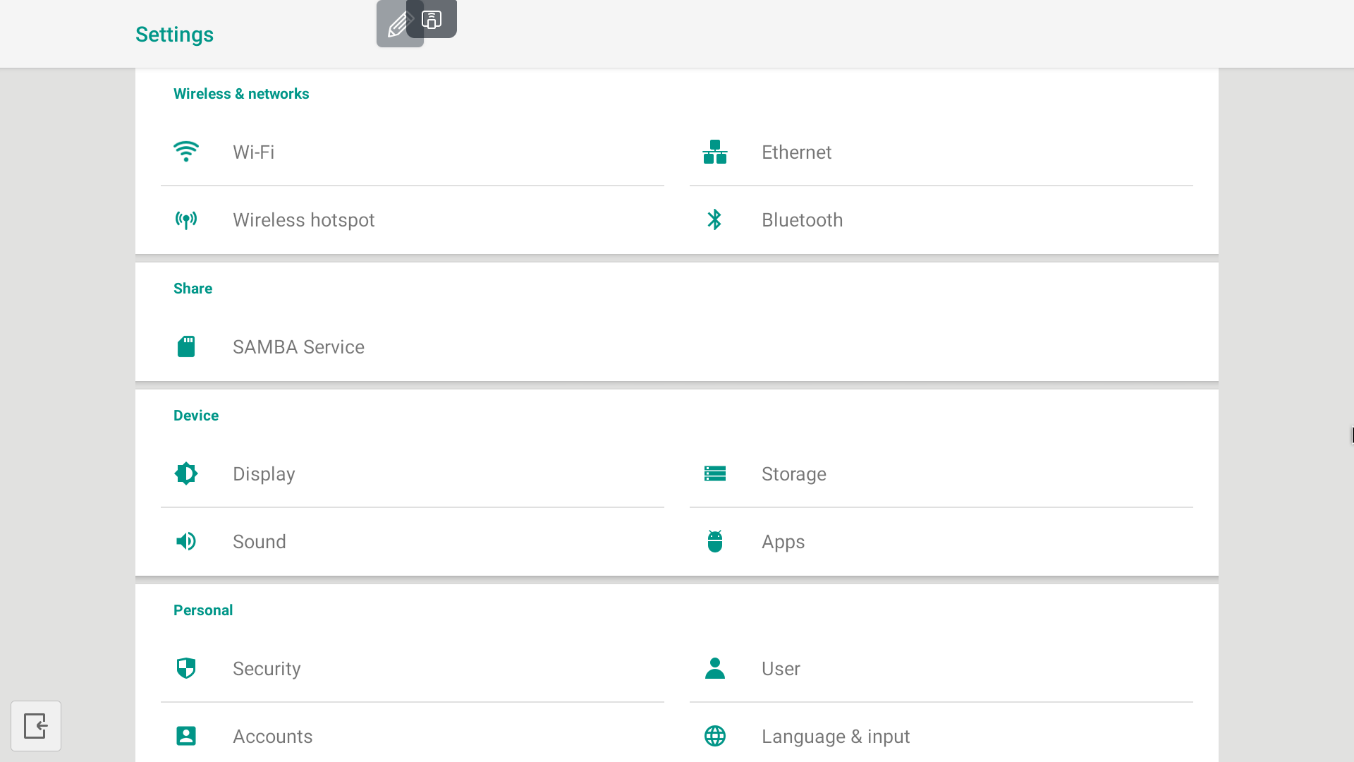
Task: Open User settings
Action: 941,668
